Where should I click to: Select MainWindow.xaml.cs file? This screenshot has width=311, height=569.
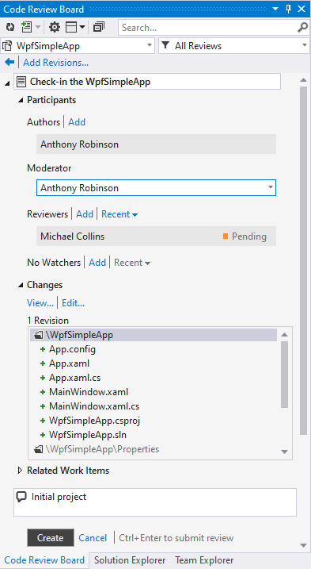tap(94, 406)
